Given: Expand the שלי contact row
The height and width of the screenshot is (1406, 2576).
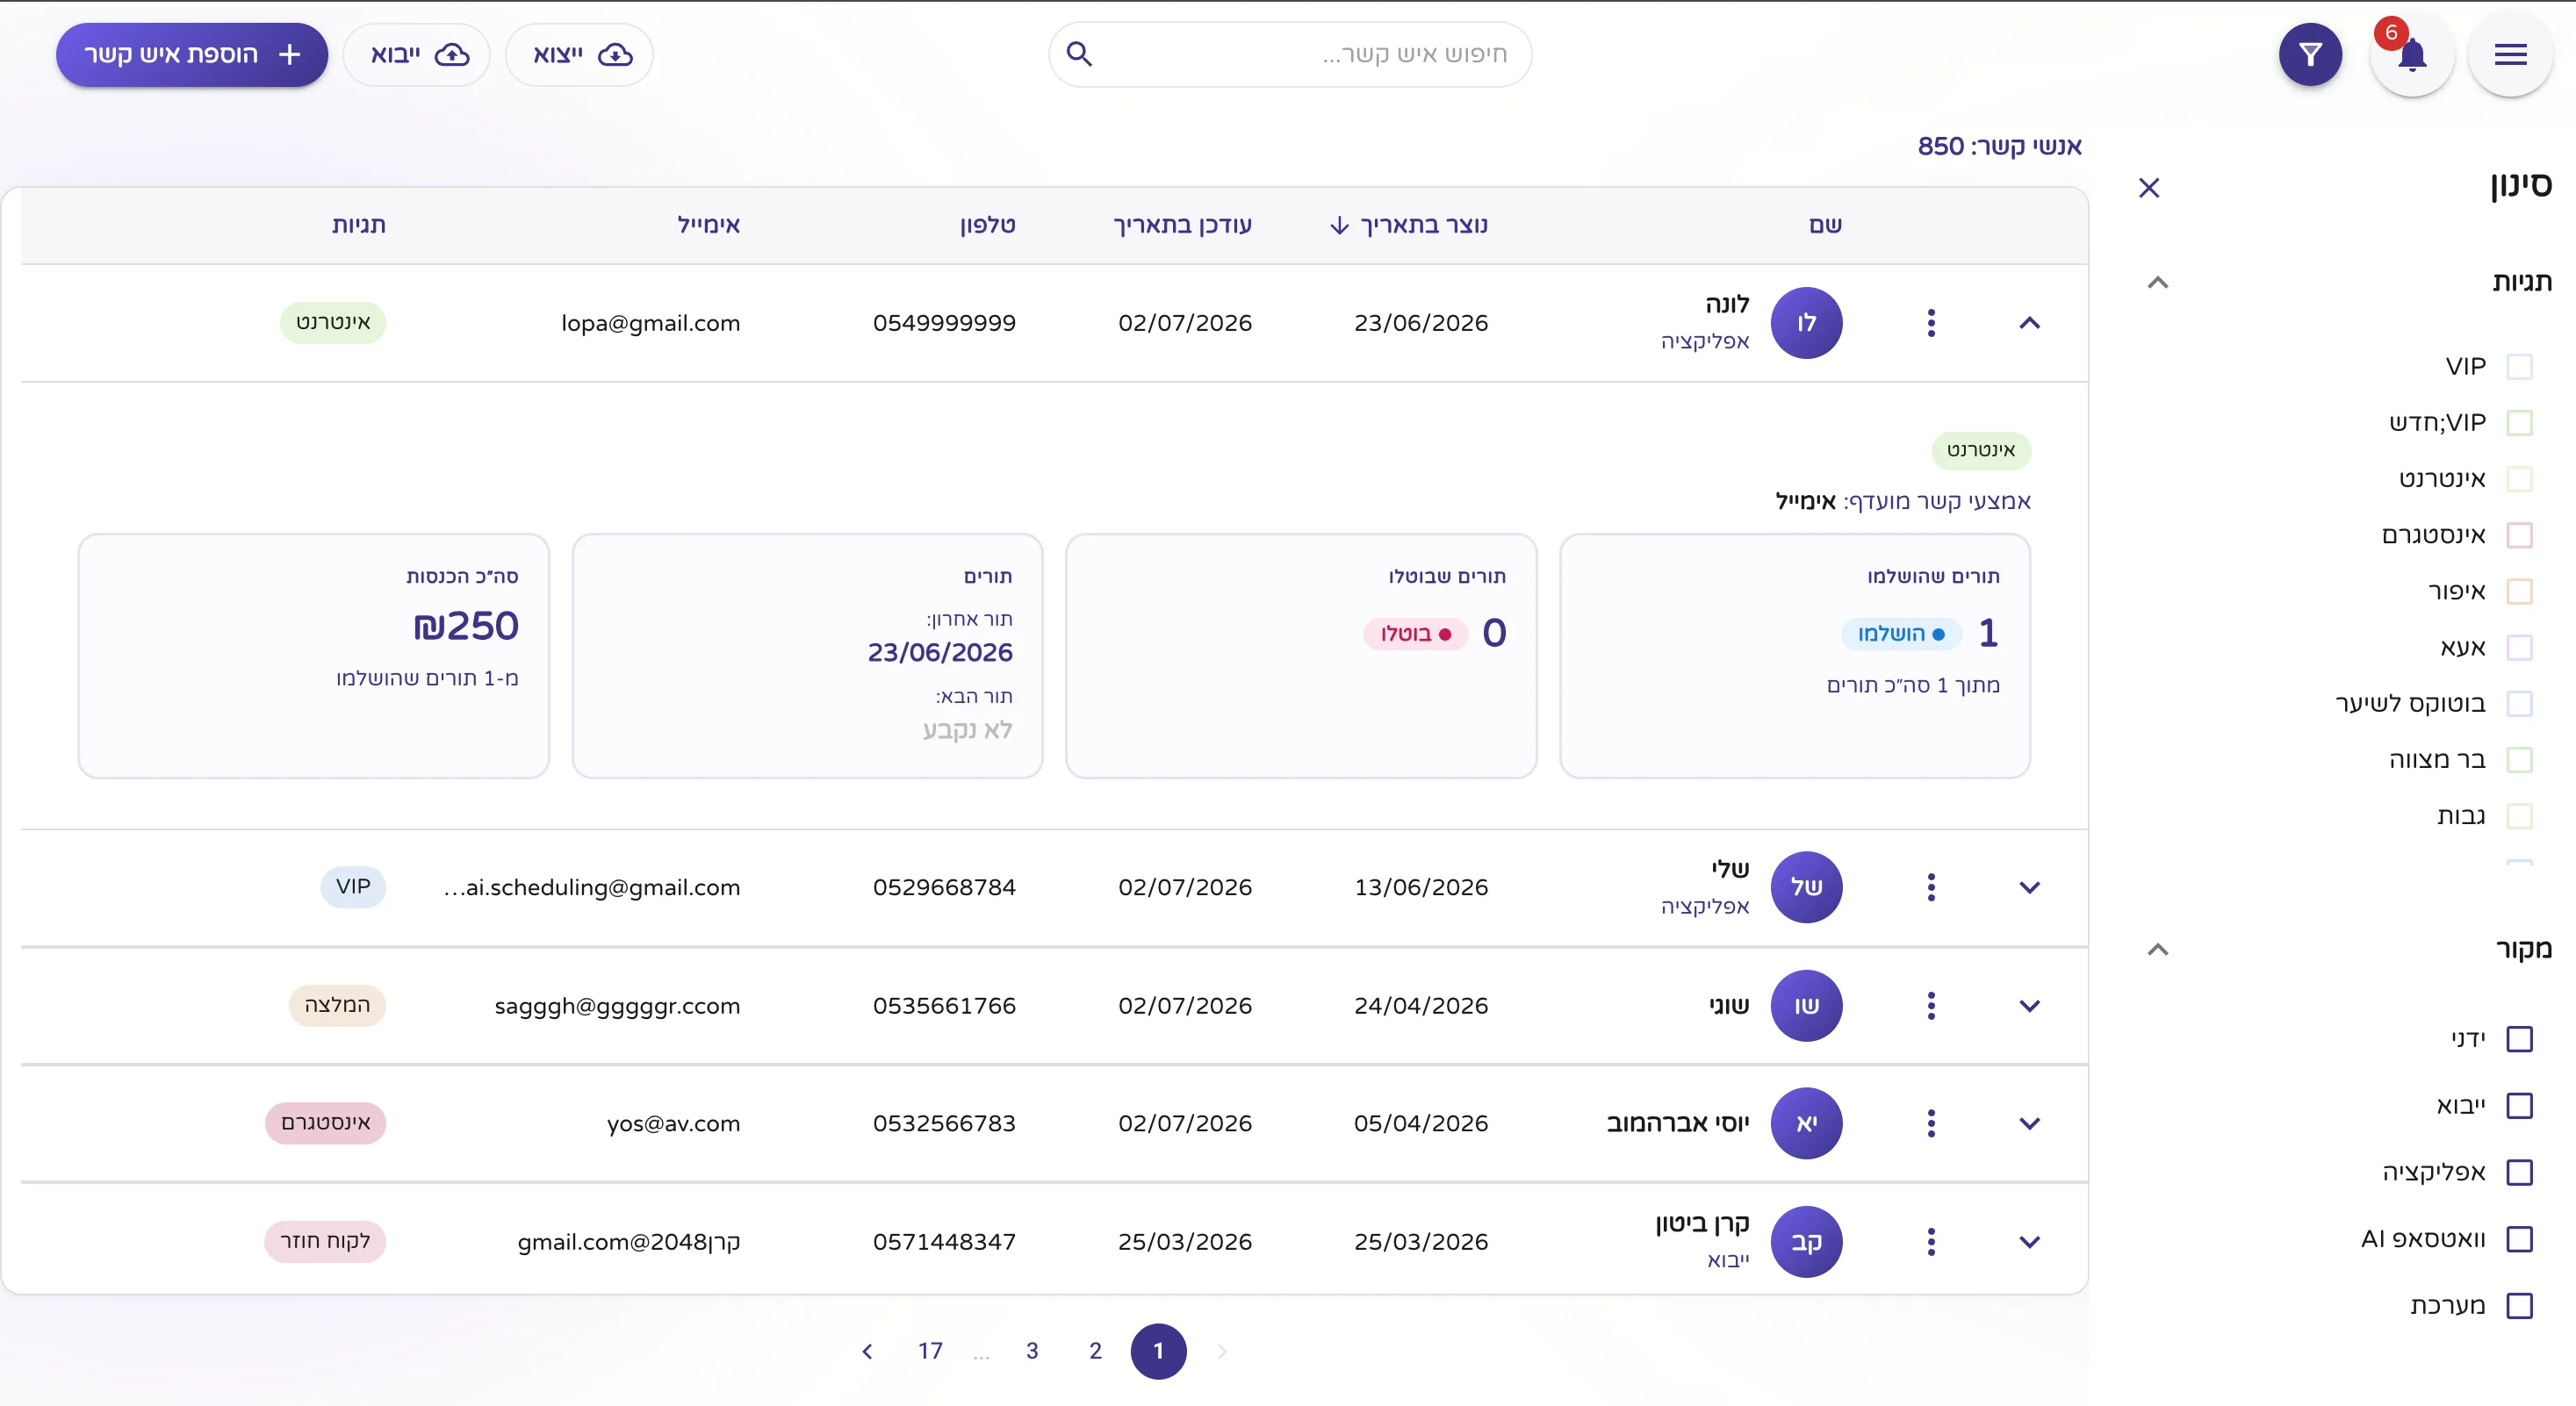Looking at the screenshot, I should pyautogui.click(x=2029, y=887).
